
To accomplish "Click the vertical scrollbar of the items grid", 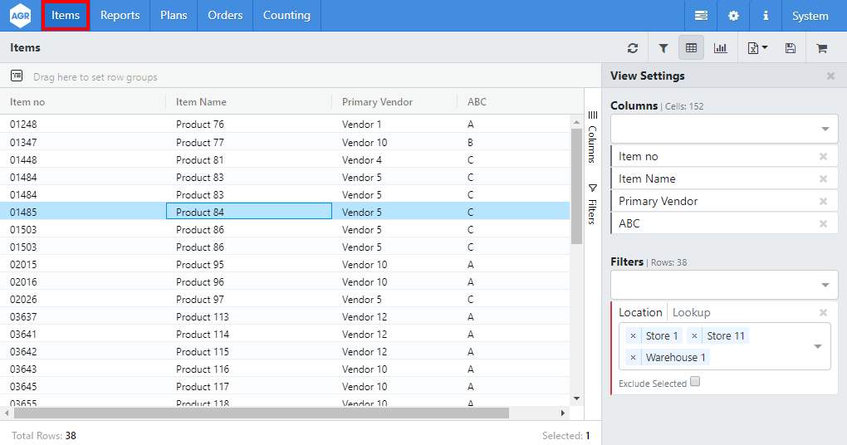I will (576, 187).
